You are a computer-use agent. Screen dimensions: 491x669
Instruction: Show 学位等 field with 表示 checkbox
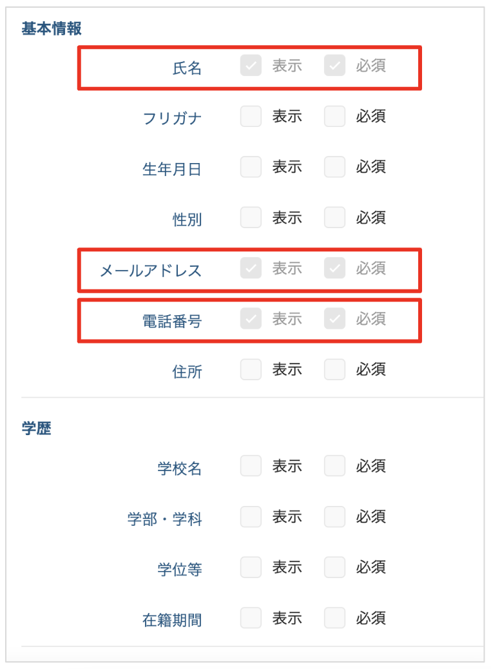point(251,567)
